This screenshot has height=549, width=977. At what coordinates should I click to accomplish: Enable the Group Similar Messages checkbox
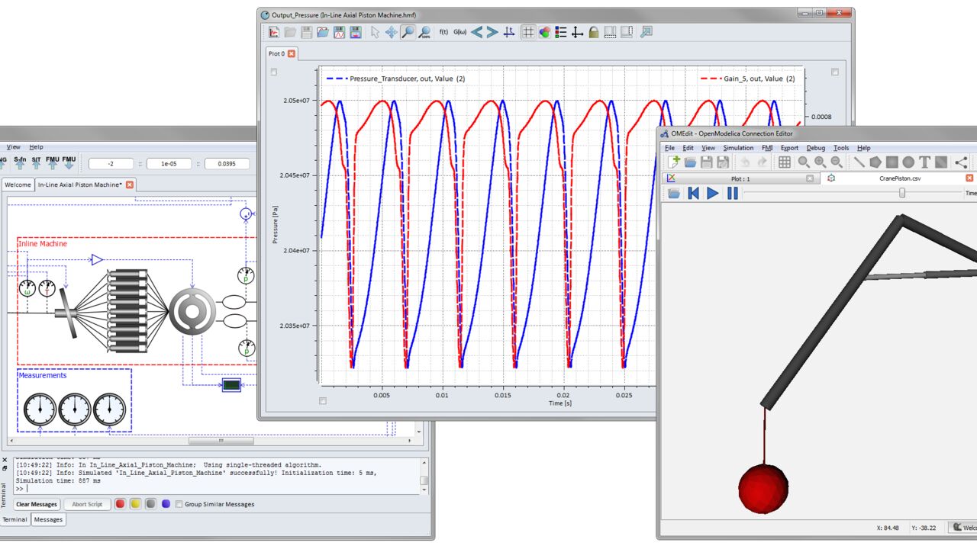tap(179, 504)
